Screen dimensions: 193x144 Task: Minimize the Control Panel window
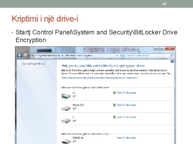pos(157,49)
